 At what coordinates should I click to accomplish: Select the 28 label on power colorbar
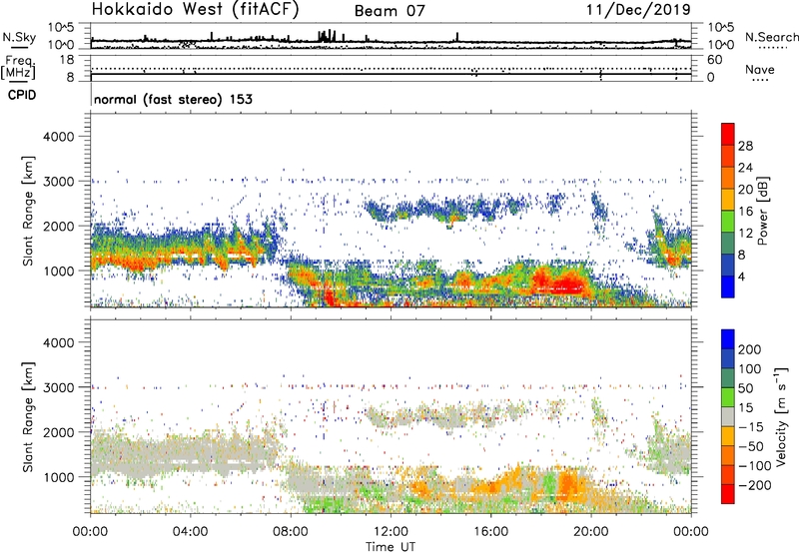(x=745, y=146)
